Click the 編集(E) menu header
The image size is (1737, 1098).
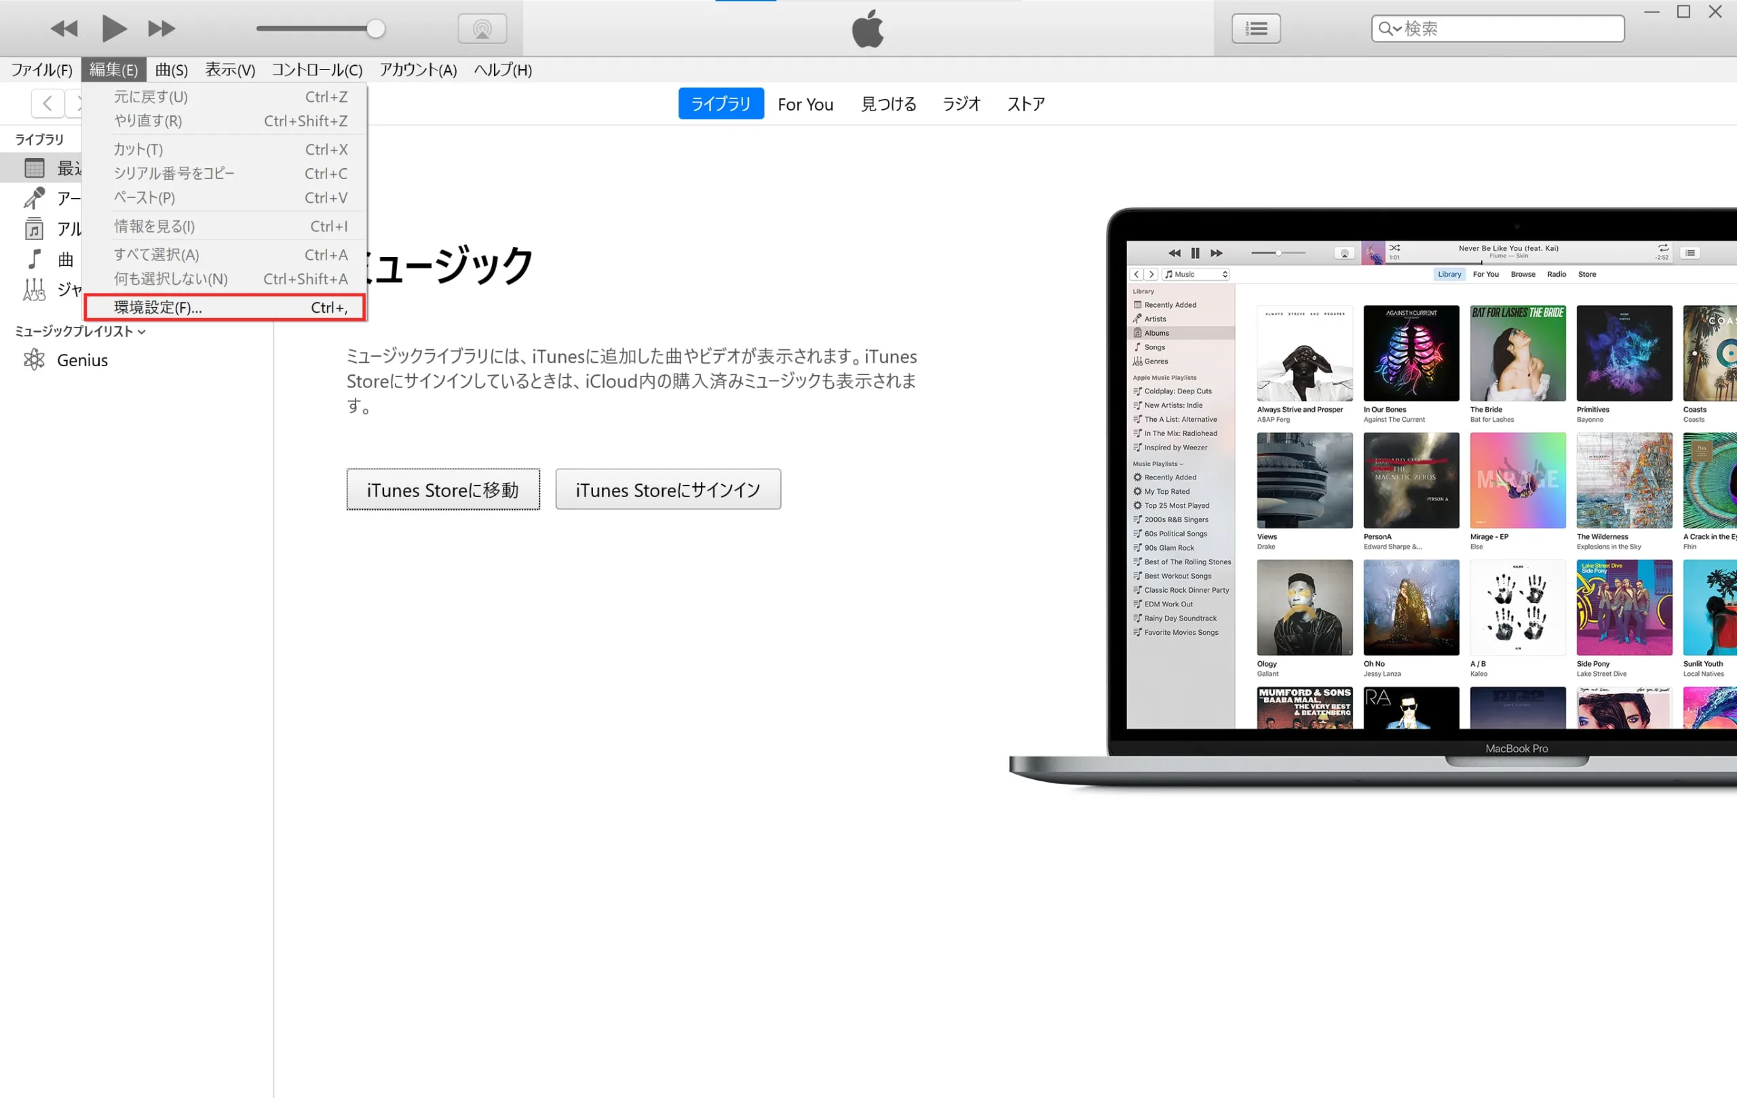coord(114,70)
